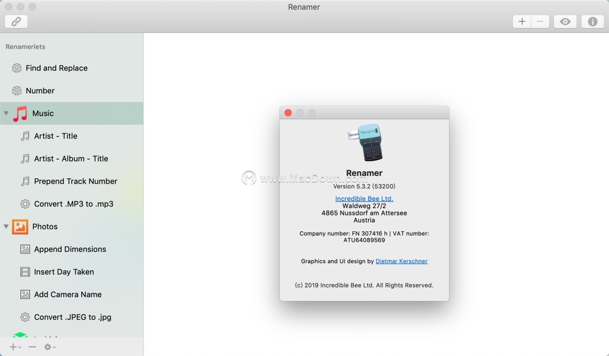Click the Renamer window title text
Viewport: 609px width, 356px height.
(304, 7)
